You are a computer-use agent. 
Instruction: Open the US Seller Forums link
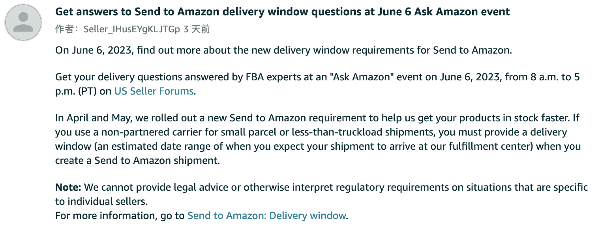click(x=154, y=91)
